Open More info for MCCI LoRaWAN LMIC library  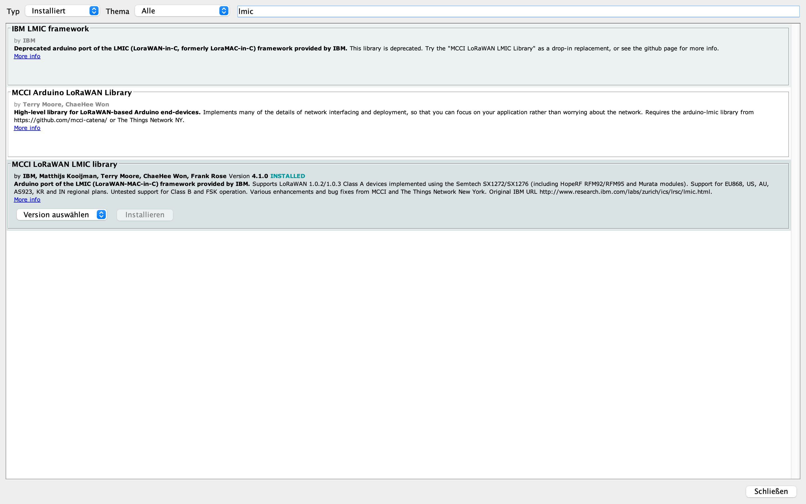tap(27, 200)
